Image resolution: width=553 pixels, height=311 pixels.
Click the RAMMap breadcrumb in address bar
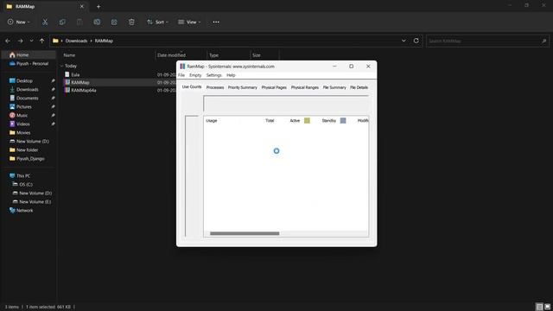pos(104,41)
